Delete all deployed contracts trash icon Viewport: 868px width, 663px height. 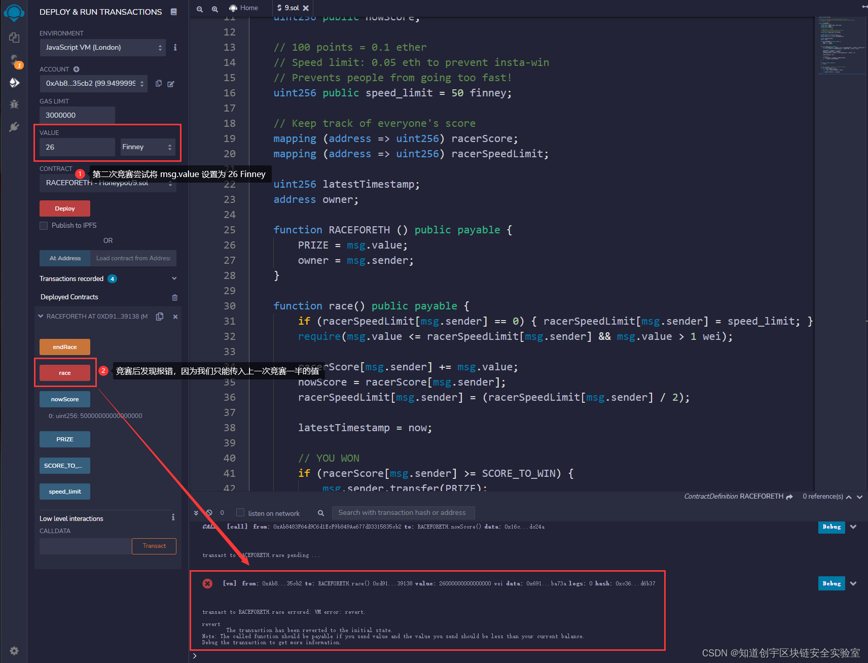coord(175,297)
